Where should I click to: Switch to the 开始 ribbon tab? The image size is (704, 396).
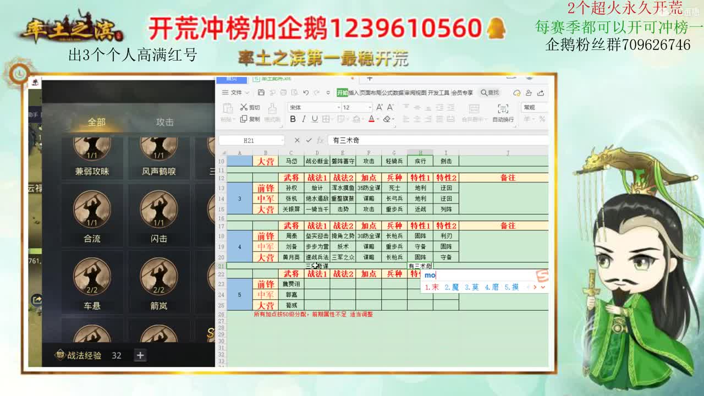pyautogui.click(x=342, y=92)
